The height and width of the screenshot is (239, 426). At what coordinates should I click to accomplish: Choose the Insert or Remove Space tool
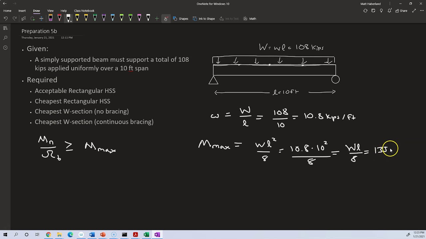pos(41,19)
